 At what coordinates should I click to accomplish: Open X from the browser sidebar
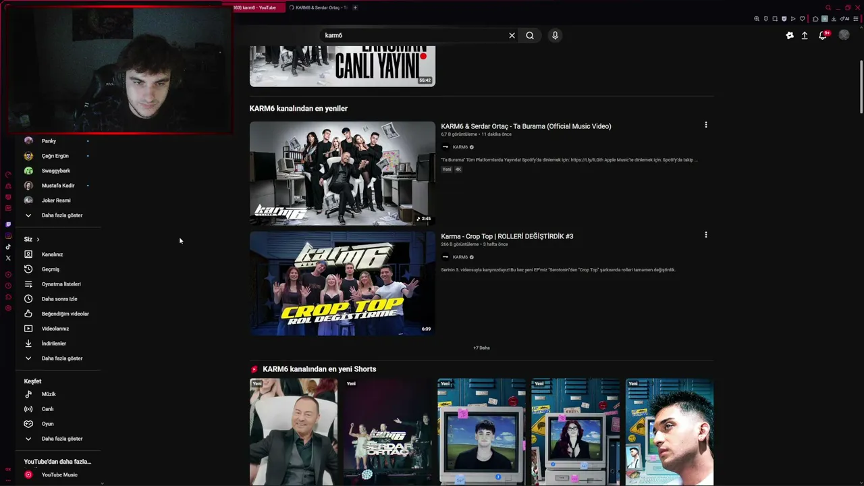8,258
